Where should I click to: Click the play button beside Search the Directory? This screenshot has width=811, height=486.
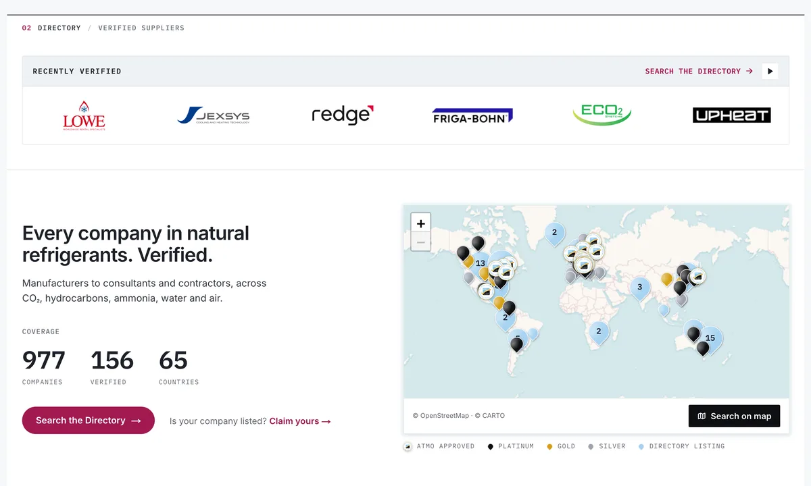click(x=770, y=71)
